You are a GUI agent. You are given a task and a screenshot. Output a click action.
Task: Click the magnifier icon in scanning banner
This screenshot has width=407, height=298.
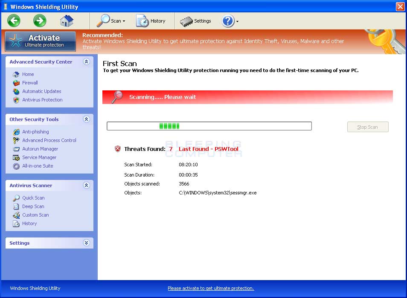117,97
